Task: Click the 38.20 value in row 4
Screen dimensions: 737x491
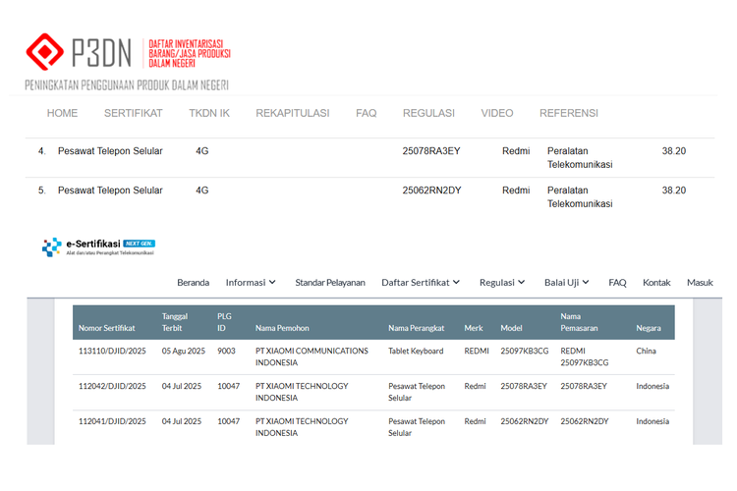Action: point(674,151)
